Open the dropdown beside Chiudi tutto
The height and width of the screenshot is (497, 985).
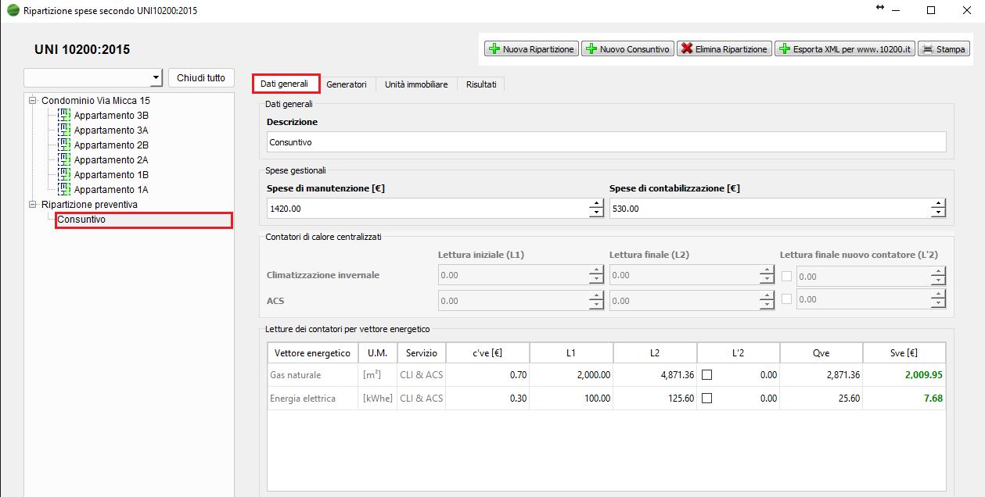pyautogui.click(x=154, y=78)
